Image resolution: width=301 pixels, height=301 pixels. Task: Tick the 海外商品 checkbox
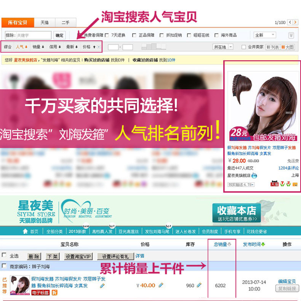[x=216, y=35]
